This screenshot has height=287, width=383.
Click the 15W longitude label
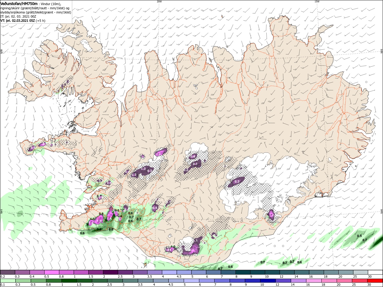(317, 1)
